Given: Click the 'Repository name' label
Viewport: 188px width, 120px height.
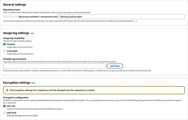Looking at the screenshot, I should point(12,10).
